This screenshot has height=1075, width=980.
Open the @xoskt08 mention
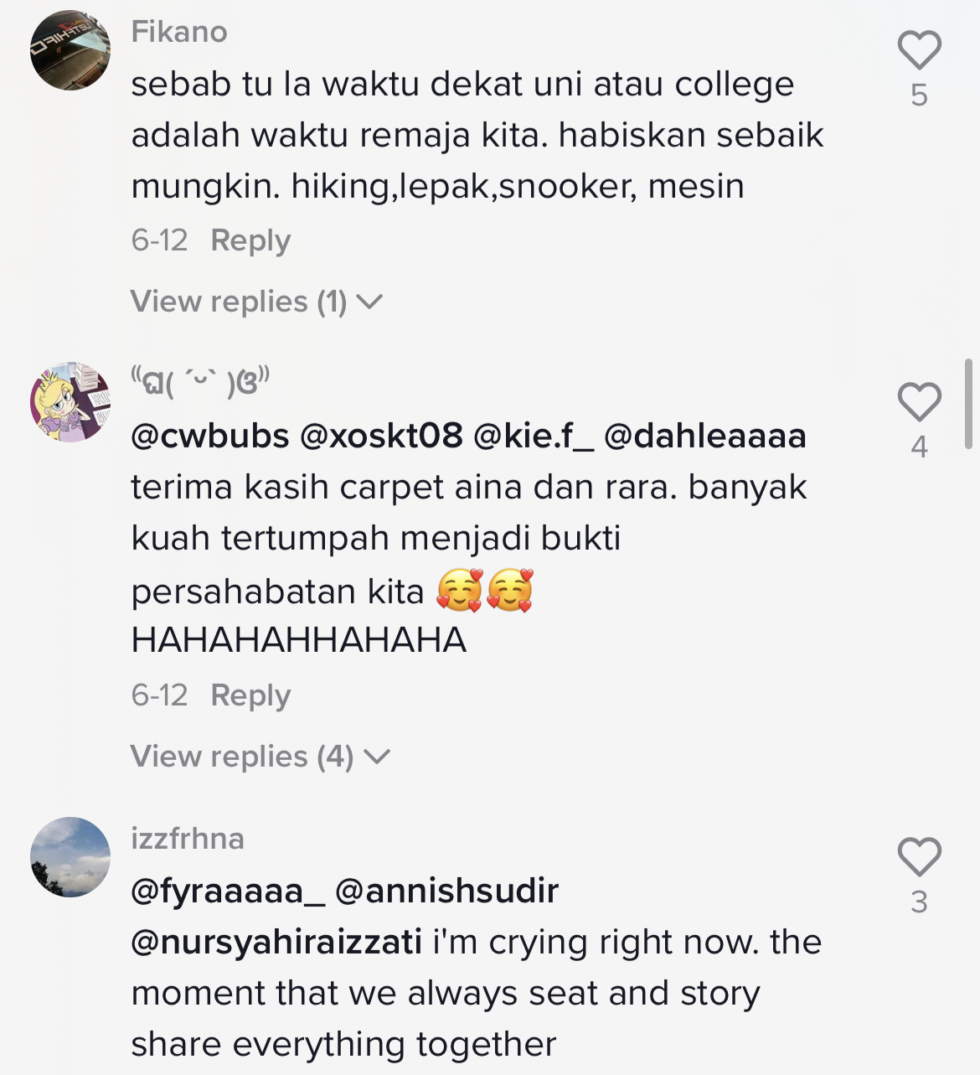point(381,436)
